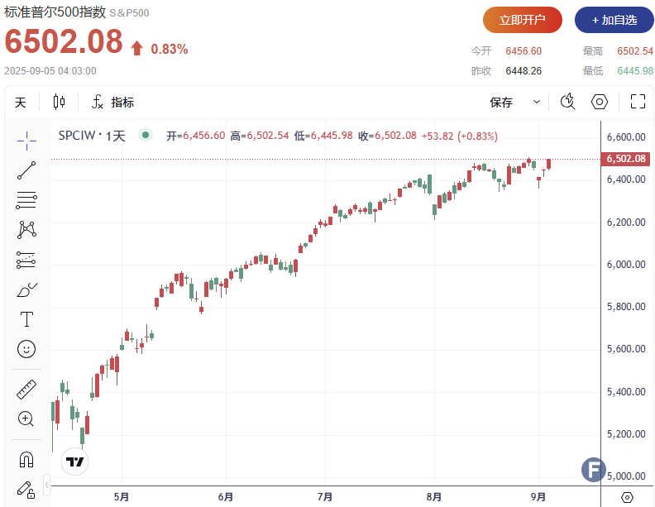Viewport: 655px width, 507px height.
Task: Select the brush drawing tool
Action: (26, 289)
